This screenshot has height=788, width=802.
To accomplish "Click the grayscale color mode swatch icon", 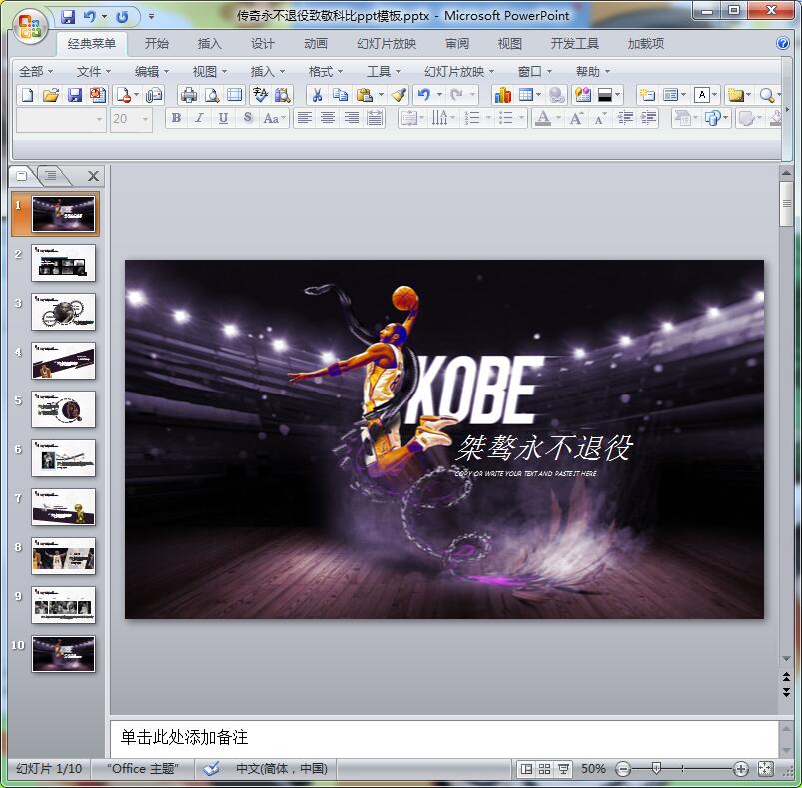I will point(605,95).
